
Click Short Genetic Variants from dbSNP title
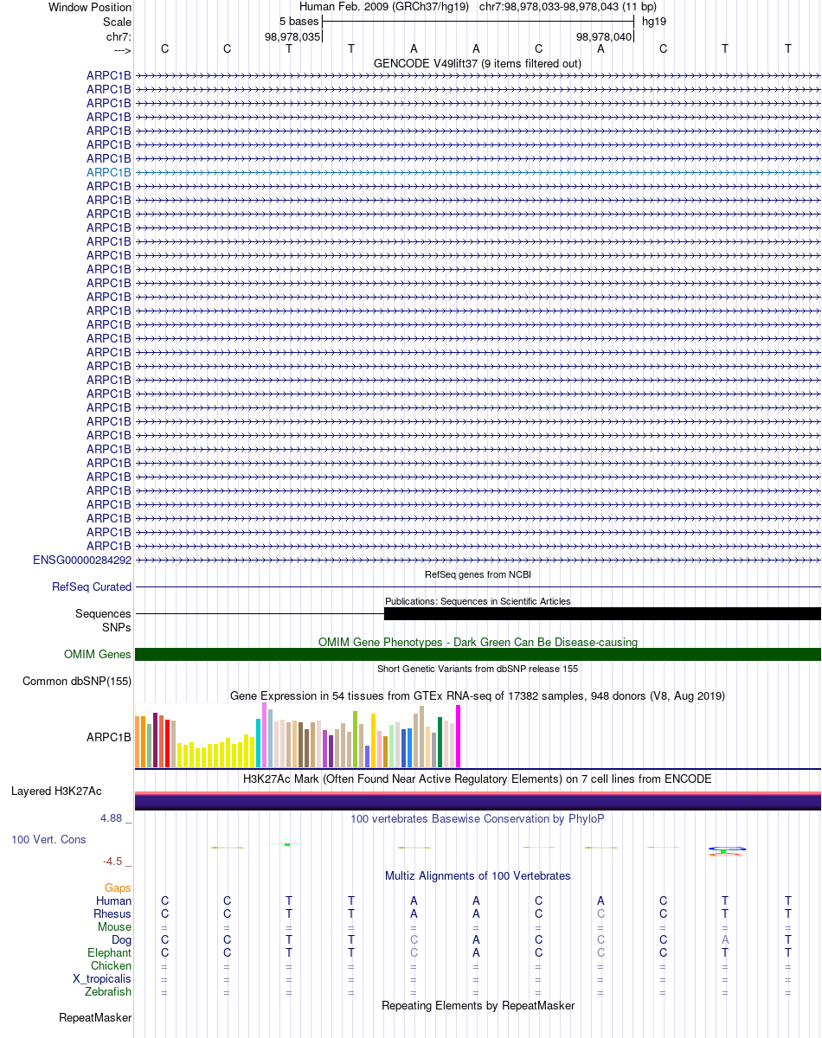tap(478, 669)
